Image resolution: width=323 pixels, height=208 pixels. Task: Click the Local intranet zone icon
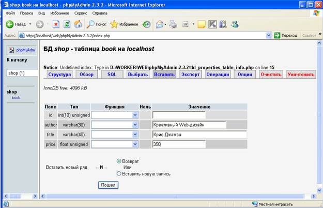point(255,204)
